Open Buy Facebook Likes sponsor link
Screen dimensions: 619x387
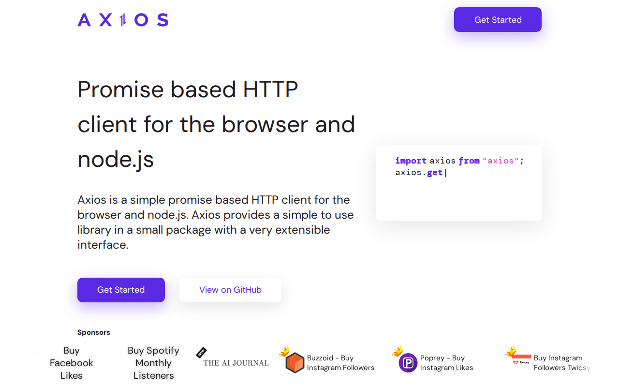click(72, 363)
